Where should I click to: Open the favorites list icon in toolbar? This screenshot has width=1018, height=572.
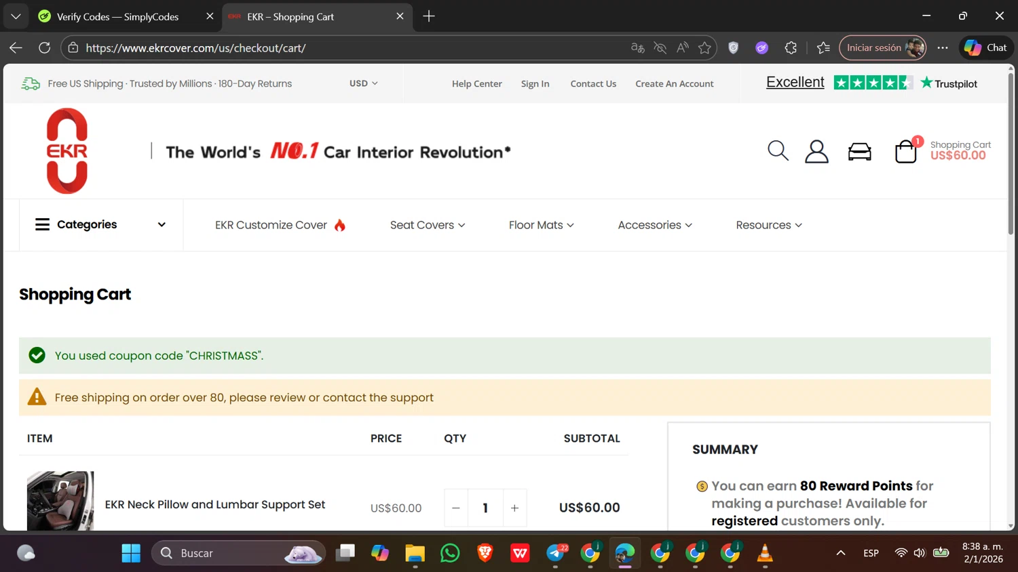[823, 47]
